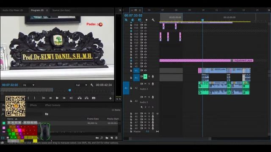271x152 pixels.
Task: Mute the Audio 2 track
Action: tap(145, 84)
